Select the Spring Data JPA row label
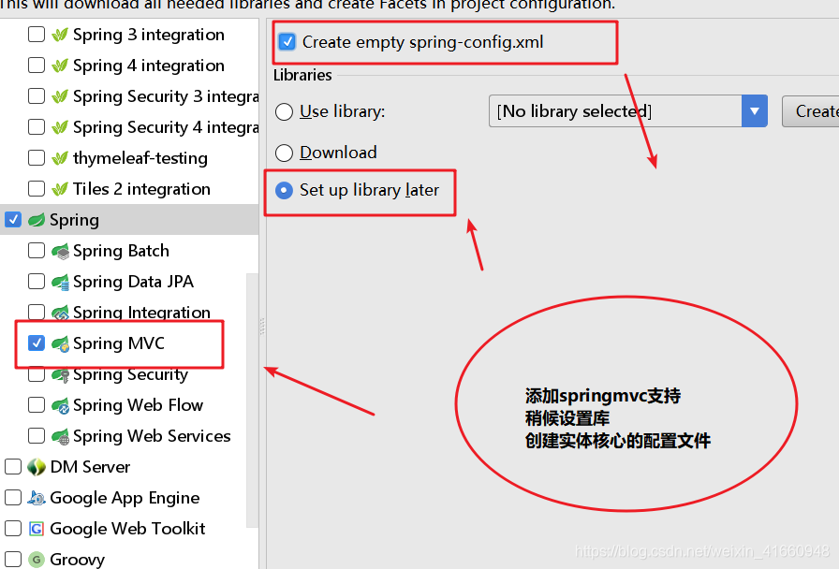Viewport: 839px width, 569px height. 133,282
